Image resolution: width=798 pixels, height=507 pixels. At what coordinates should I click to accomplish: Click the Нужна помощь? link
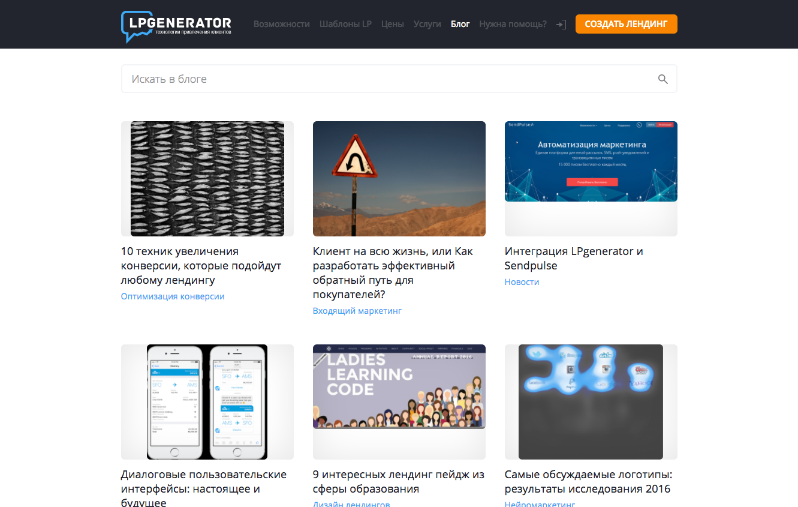pyautogui.click(x=513, y=24)
